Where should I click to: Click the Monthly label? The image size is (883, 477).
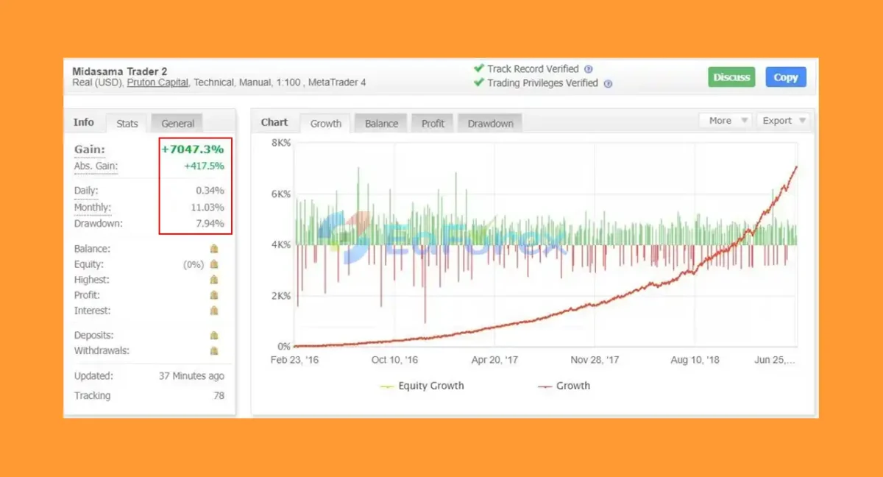tap(92, 207)
